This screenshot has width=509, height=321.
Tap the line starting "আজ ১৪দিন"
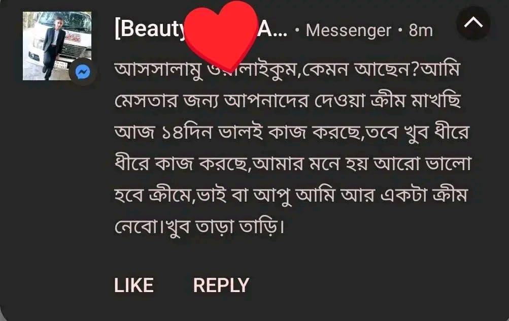(x=292, y=132)
